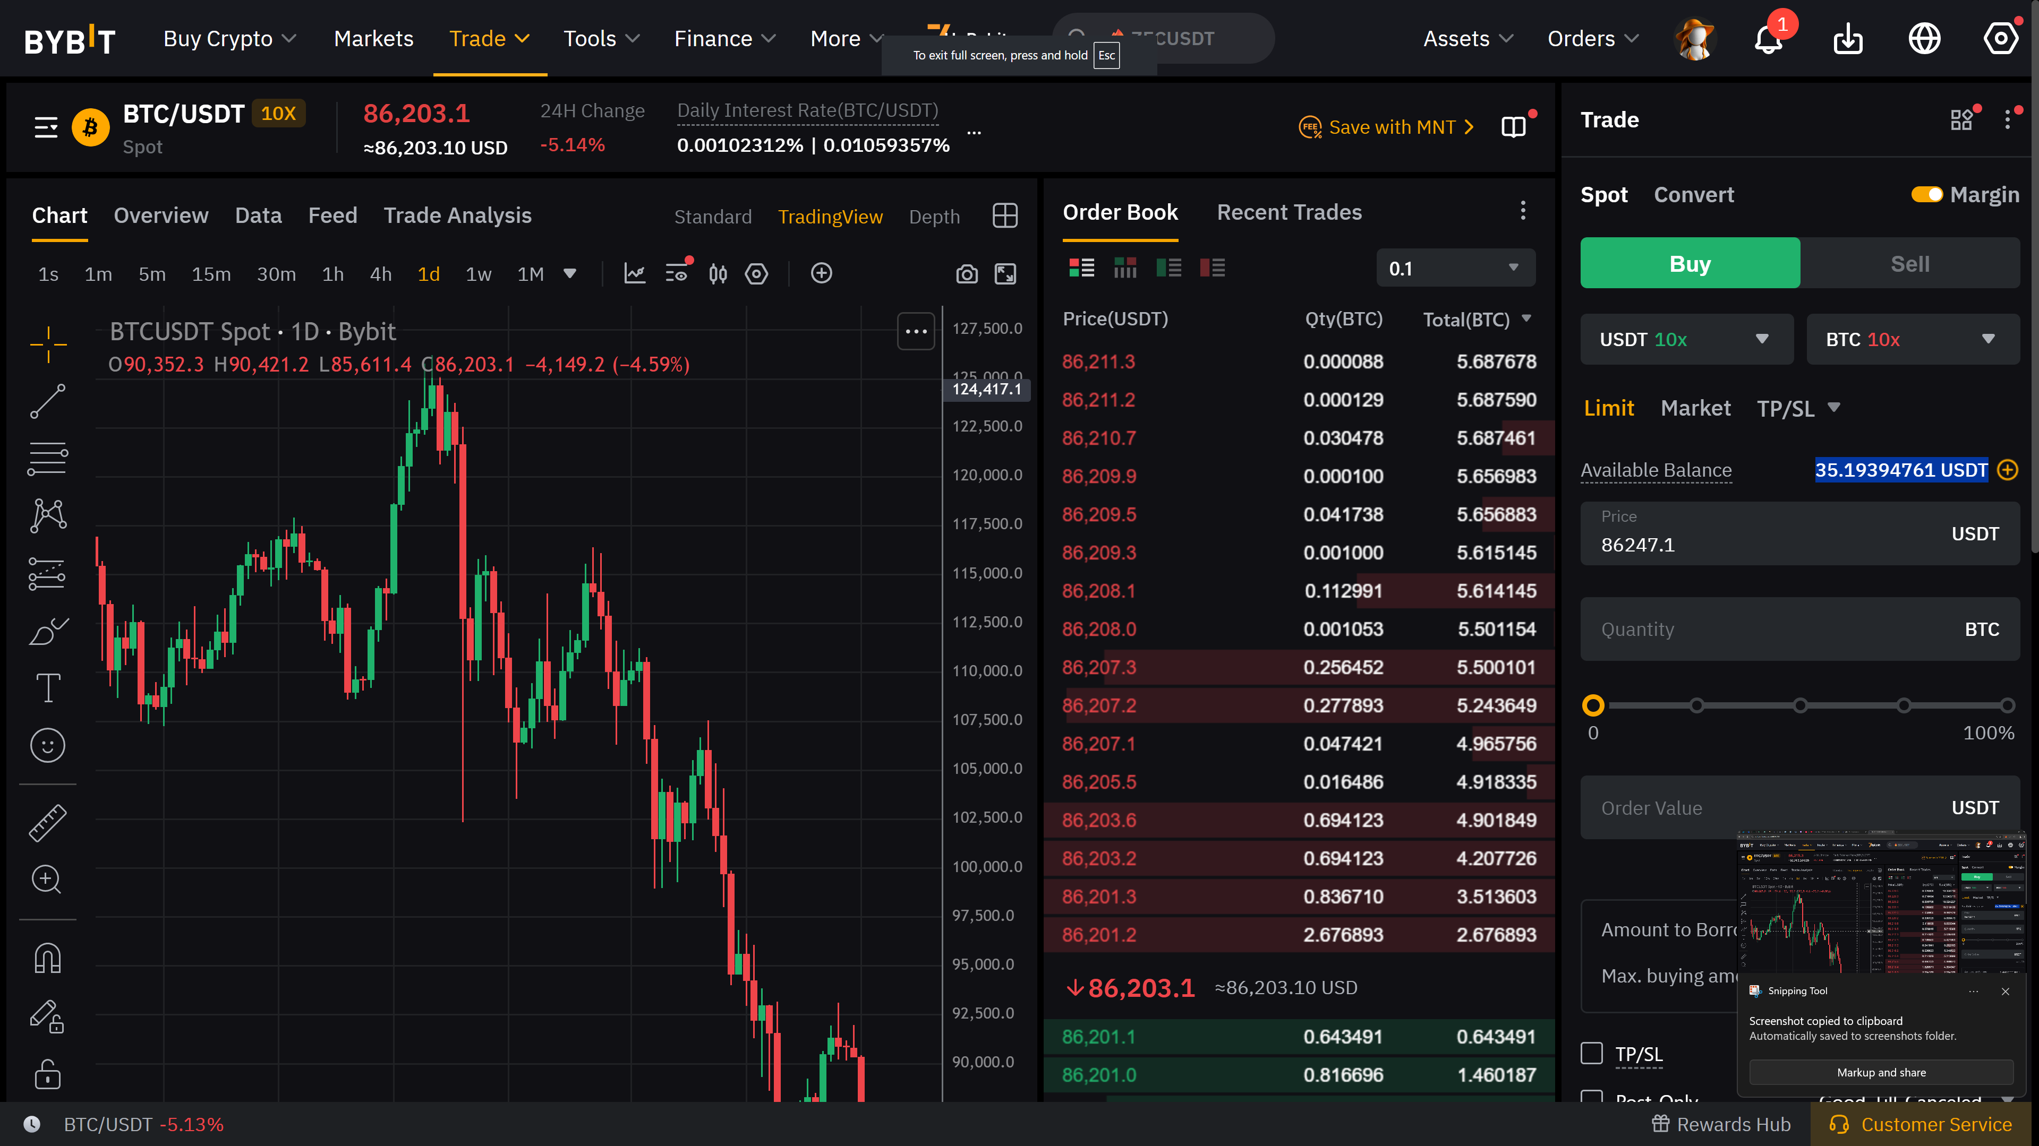This screenshot has width=2039, height=1146.
Task: Open the Save with MNT link
Action: pyautogui.click(x=1386, y=127)
